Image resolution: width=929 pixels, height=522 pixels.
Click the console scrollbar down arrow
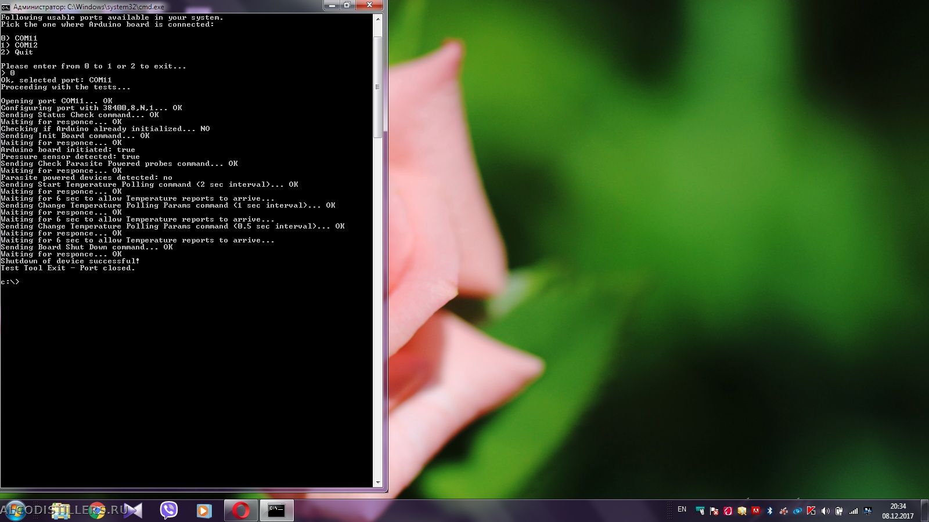pos(378,483)
